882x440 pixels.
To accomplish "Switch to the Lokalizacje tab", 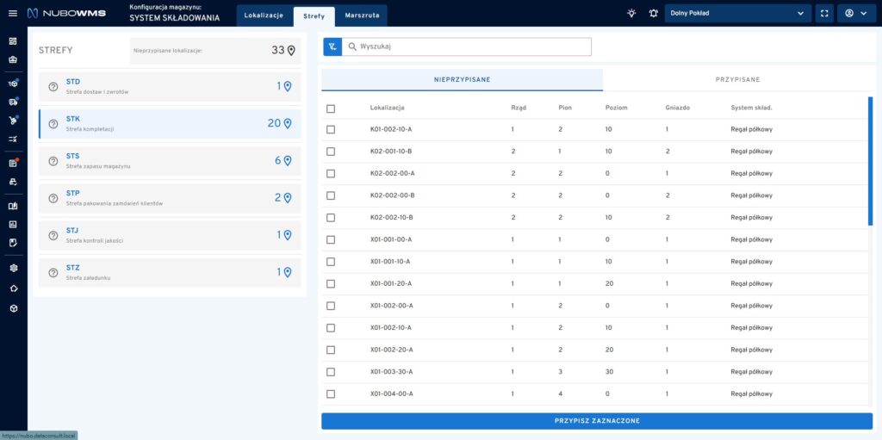I will click(x=264, y=15).
